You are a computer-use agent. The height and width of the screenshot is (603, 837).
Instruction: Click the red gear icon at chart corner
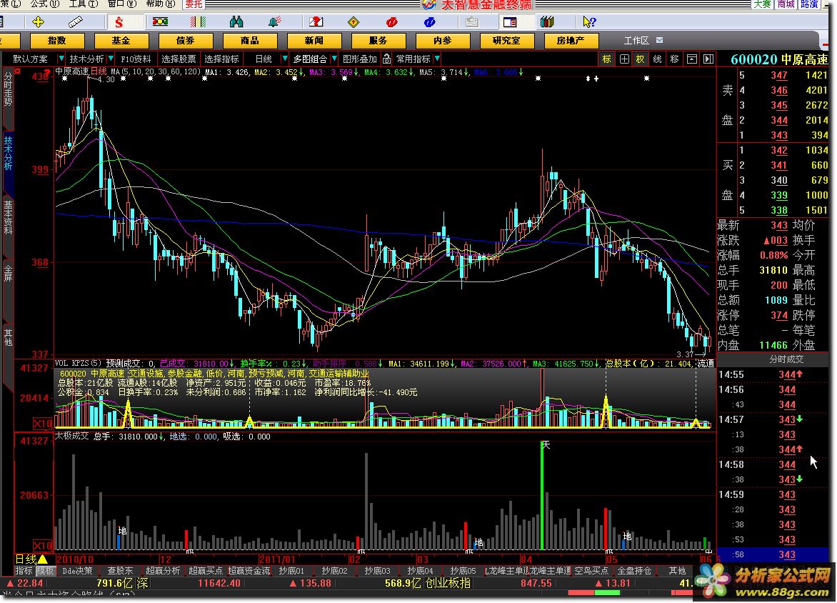[18, 71]
